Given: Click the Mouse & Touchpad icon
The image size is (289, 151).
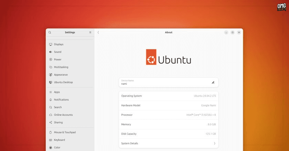Looking at the screenshot, I should click(51, 132).
